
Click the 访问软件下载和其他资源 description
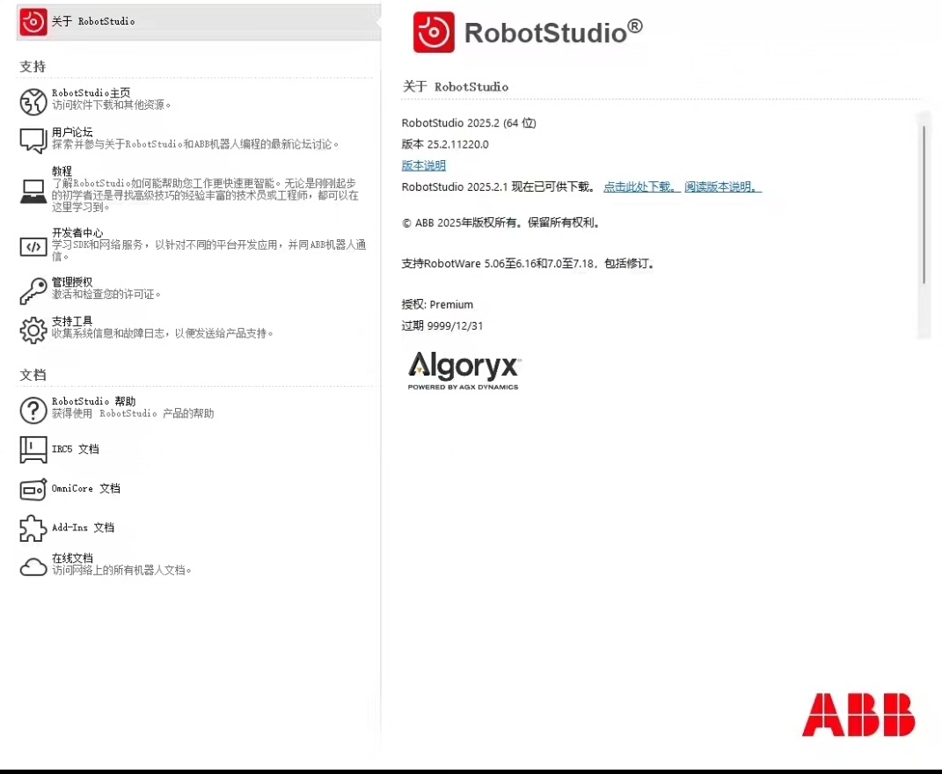(x=111, y=106)
